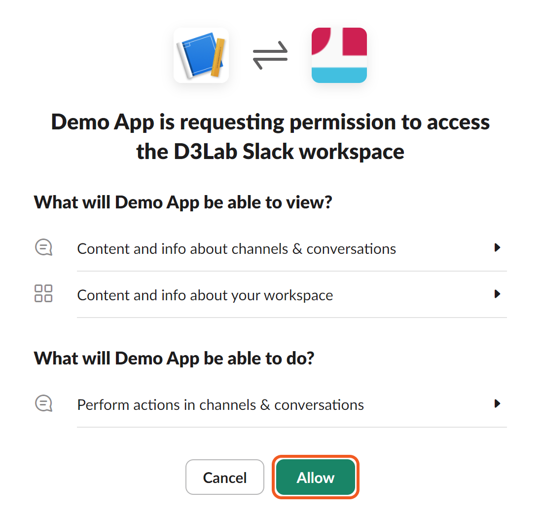Expand arrow for workspace content and info
The height and width of the screenshot is (521, 541).
coord(497,294)
